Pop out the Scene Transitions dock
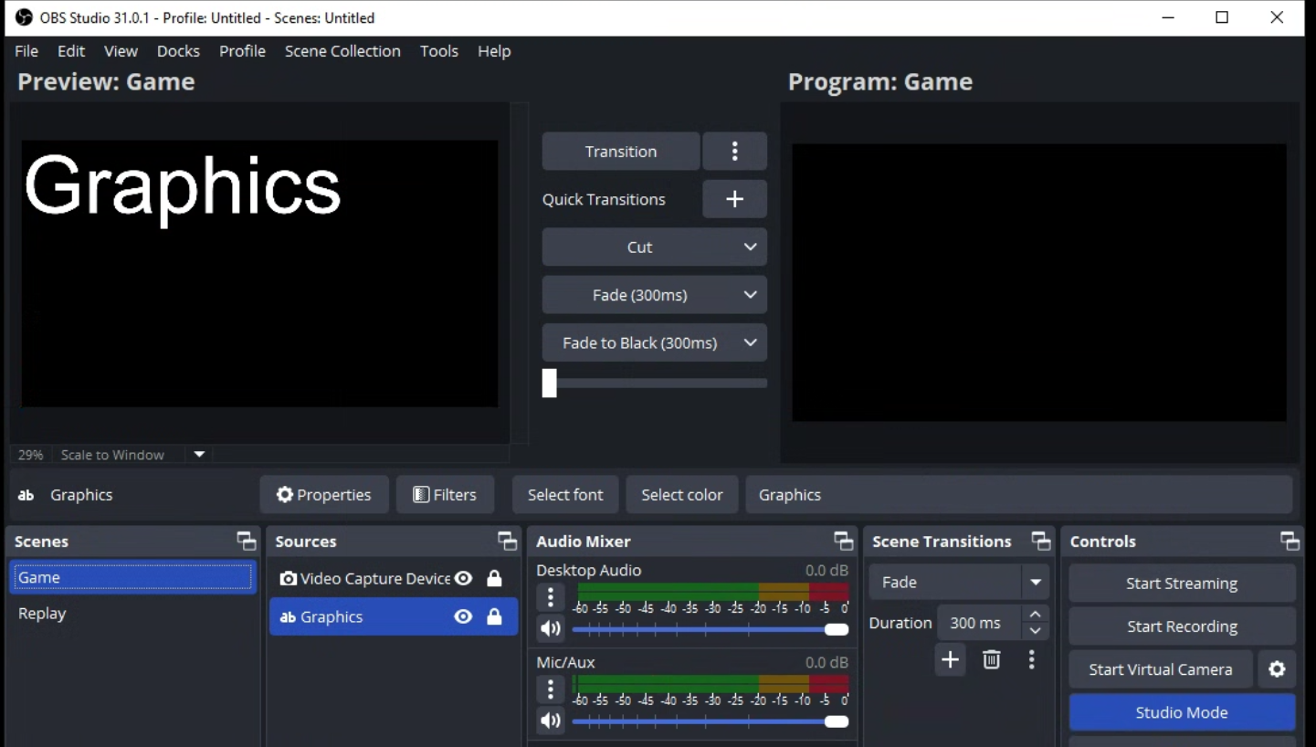The image size is (1316, 747). [1041, 542]
